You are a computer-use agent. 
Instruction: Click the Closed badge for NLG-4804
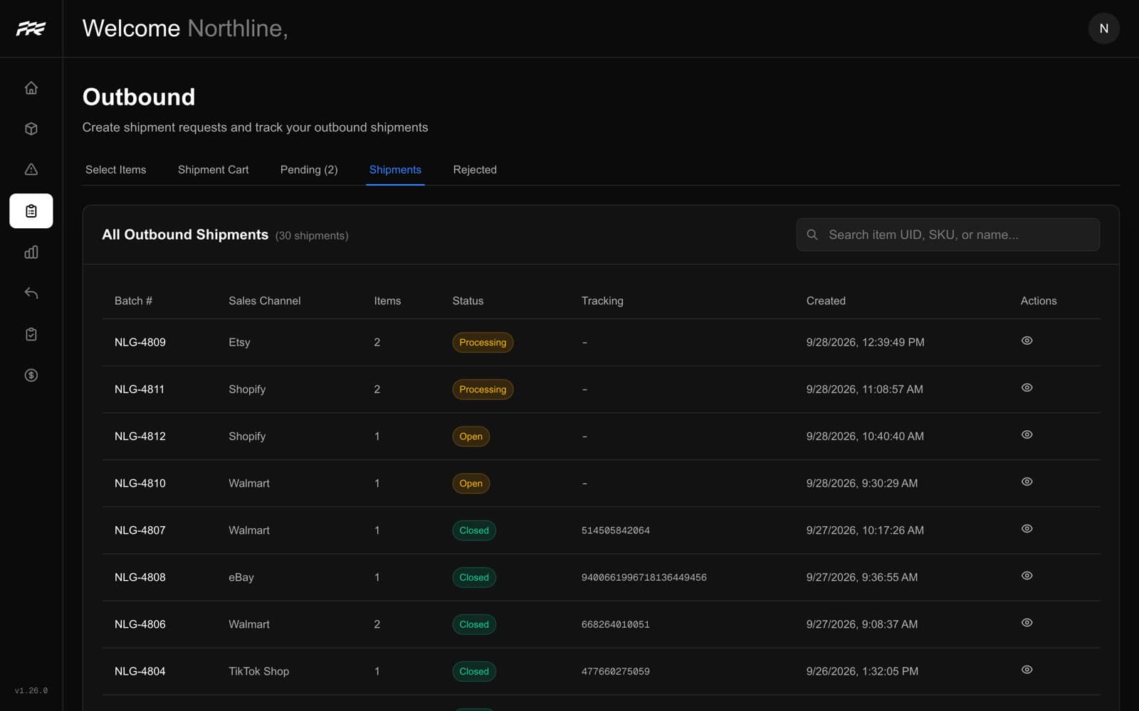474,671
